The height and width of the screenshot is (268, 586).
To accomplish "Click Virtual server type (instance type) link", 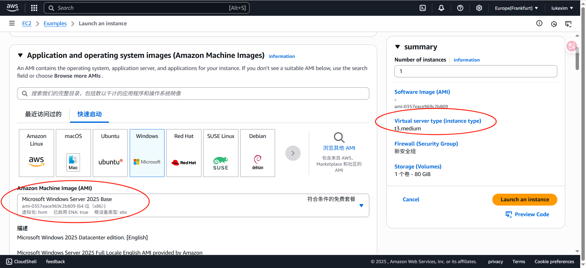I will tap(438, 121).
